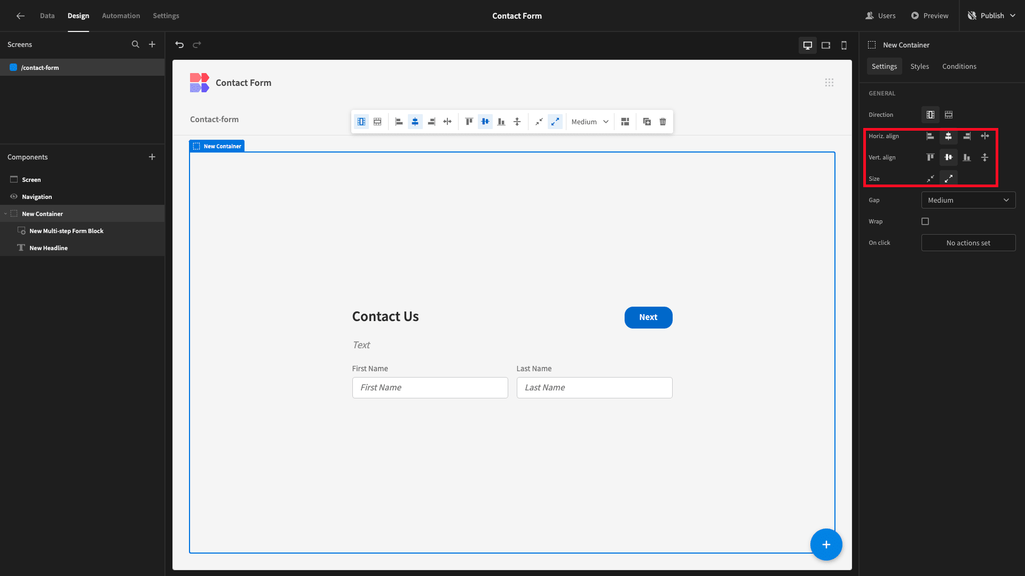This screenshot has height=576, width=1025.
Task: Click the Preview button
Action: coord(930,15)
